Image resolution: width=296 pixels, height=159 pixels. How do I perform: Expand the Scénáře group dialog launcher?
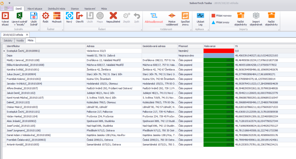[39, 30]
